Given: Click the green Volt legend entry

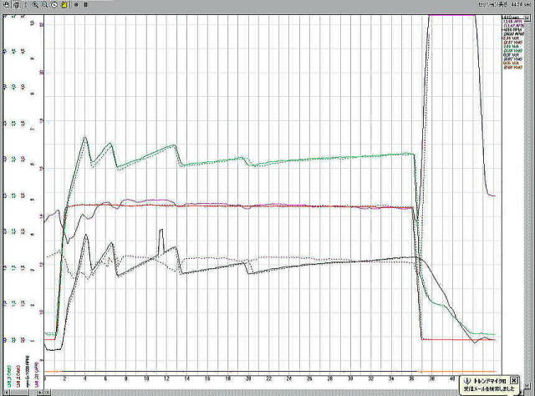Looking at the screenshot, I should (x=512, y=47).
